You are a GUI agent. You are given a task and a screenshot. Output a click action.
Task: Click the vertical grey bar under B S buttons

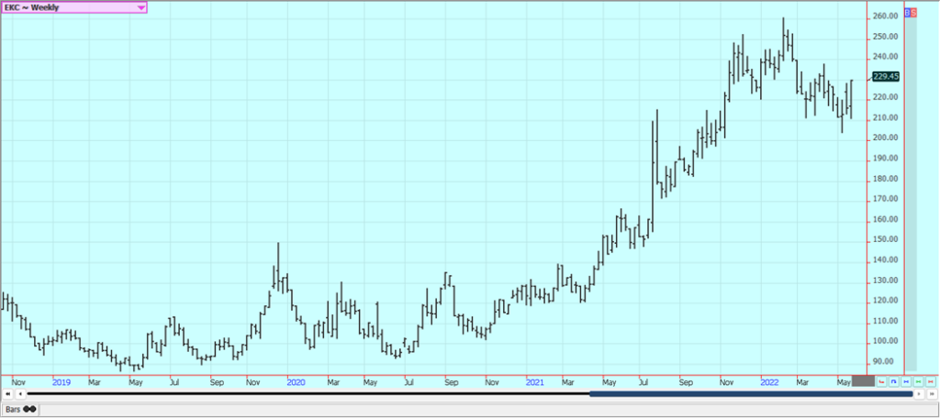tap(911, 193)
